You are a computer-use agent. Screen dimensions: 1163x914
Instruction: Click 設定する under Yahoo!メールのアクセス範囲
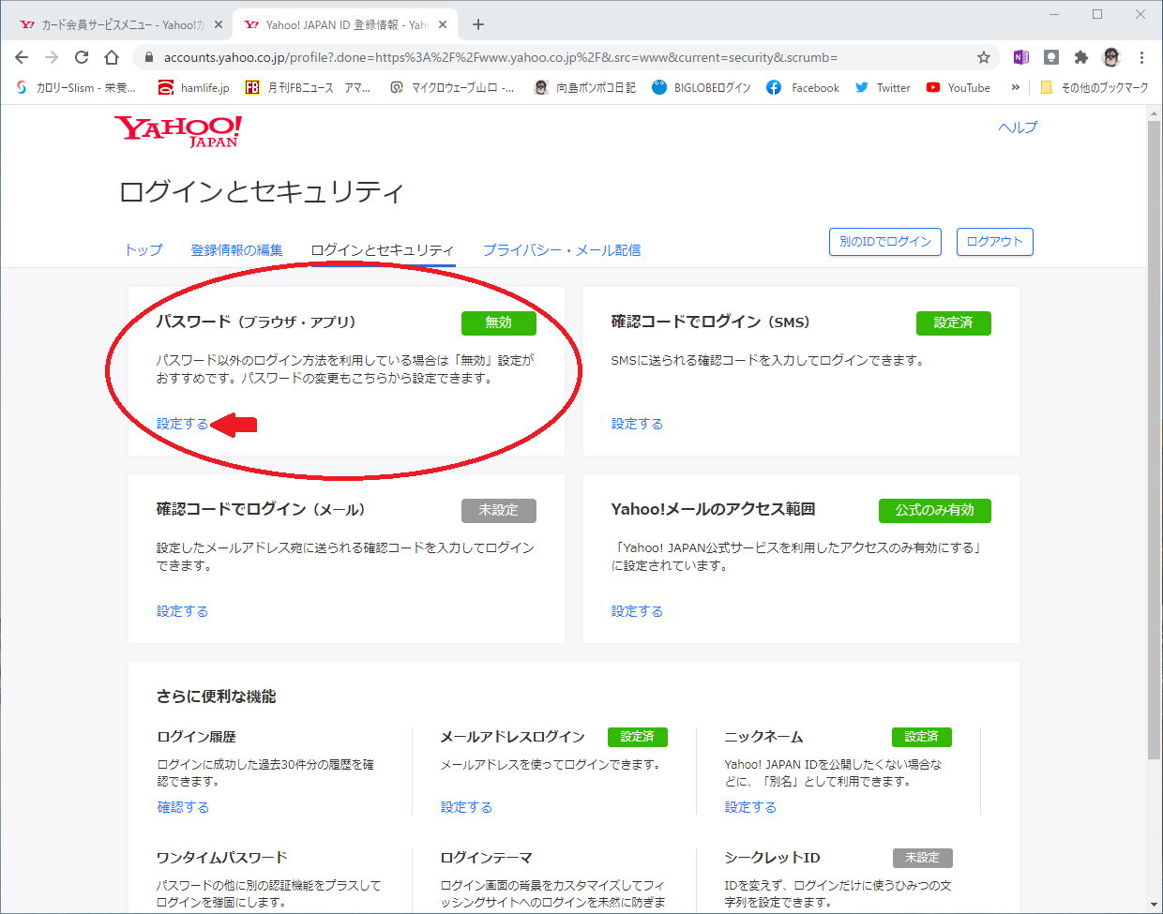pos(637,611)
